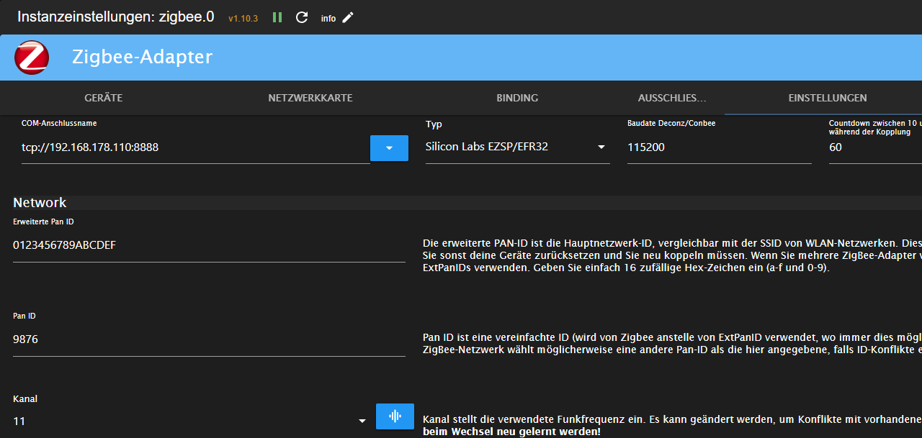Expand the Kanal channel dropdown

pyautogui.click(x=190, y=421)
